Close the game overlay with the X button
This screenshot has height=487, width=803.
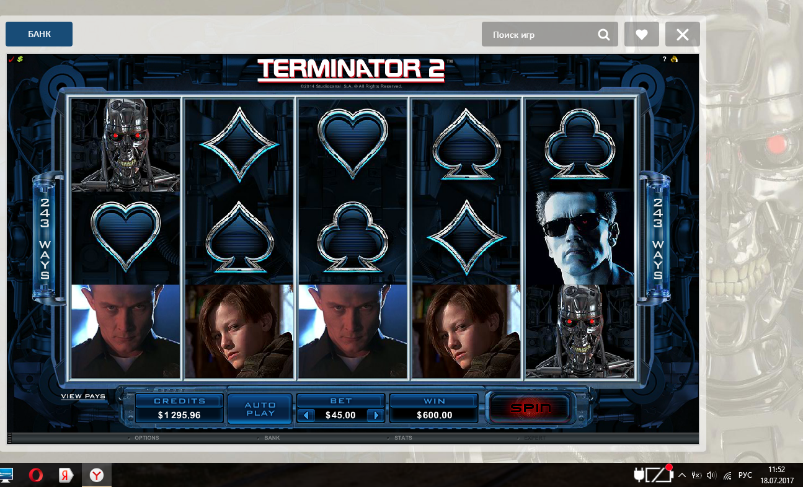(x=683, y=34)
